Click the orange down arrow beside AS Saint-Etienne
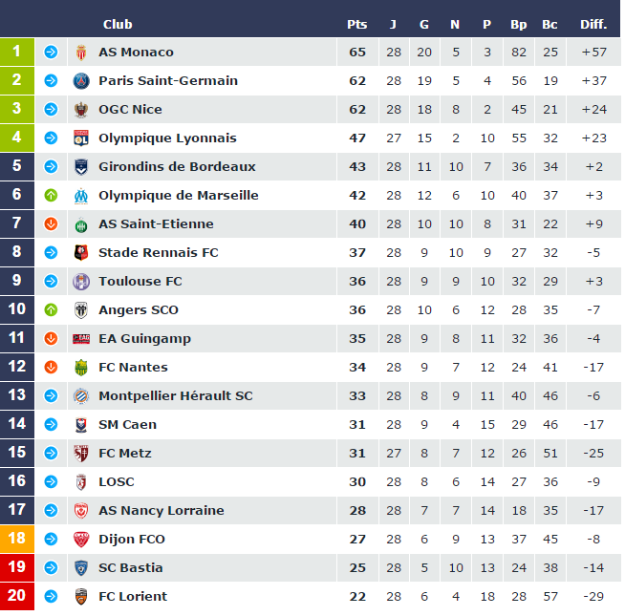 pos(51,224)
